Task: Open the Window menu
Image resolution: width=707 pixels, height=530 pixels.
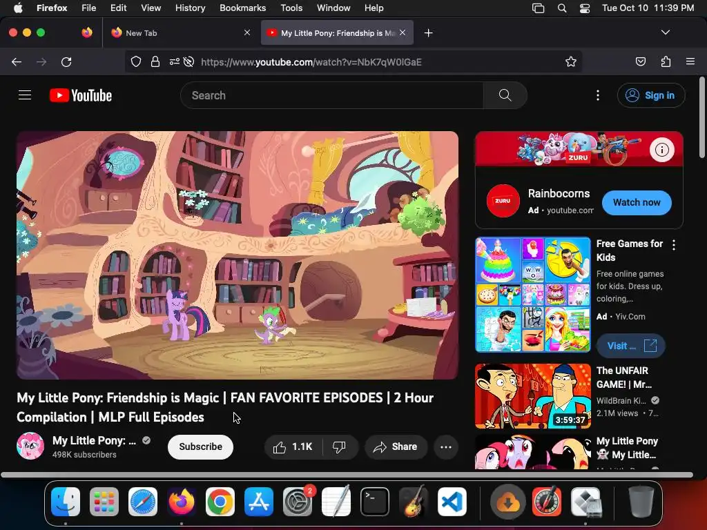Action: pyautogui.click(x=333, y=8)
